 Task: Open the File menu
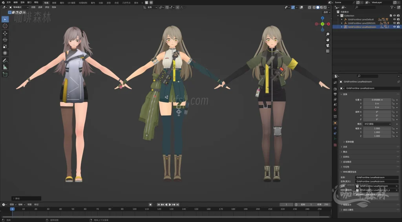click(9, 3)
